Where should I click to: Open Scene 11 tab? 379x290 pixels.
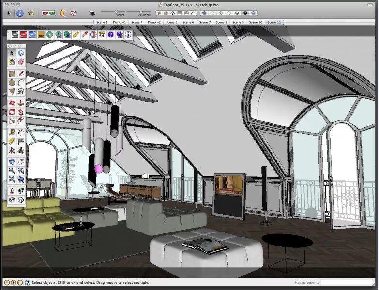[x=274, y=22]
